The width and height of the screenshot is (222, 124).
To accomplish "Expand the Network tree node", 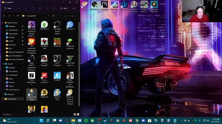I will pyautogui.click(x=3, y=94).
